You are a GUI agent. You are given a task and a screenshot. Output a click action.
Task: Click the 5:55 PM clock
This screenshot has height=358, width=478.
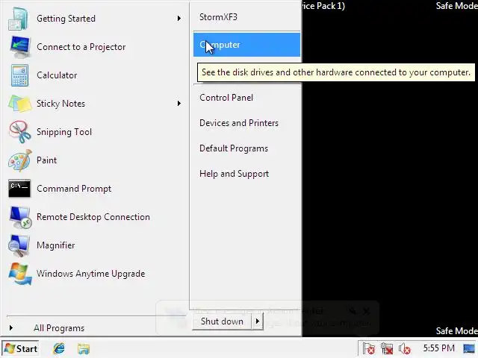click(x=438, y=348)
